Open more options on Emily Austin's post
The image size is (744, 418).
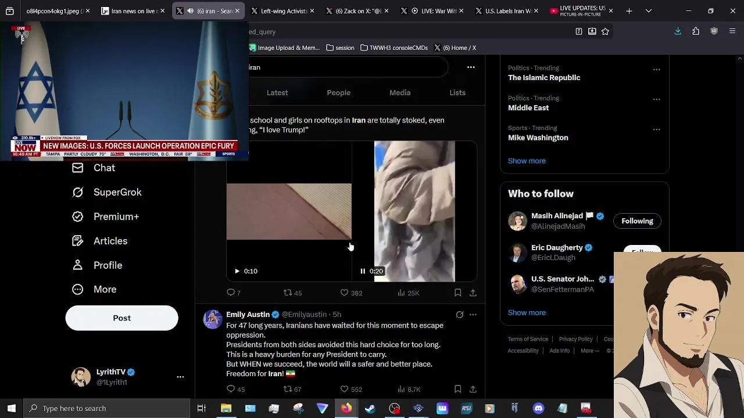tap(473, 315)
